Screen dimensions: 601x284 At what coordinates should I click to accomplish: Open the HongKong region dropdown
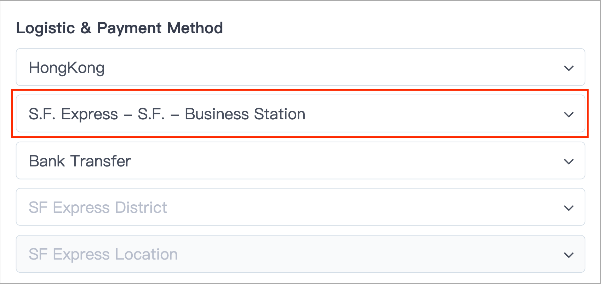coord(300,67)
